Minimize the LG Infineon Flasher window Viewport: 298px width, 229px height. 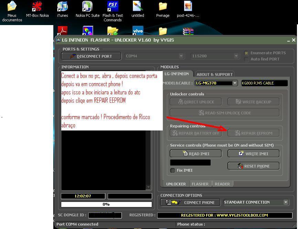pos(288,41)
